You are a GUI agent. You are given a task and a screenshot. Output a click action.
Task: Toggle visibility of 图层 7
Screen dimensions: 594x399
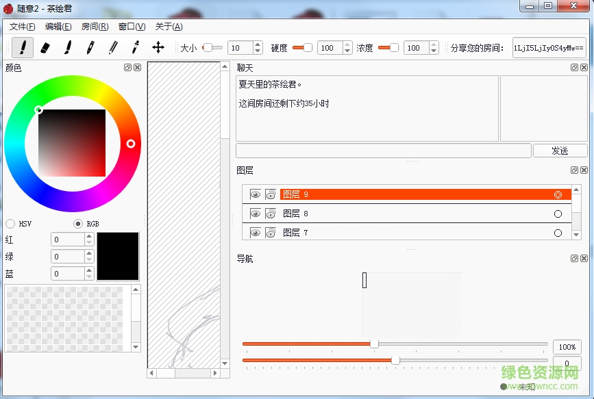[x=255, y=233]
